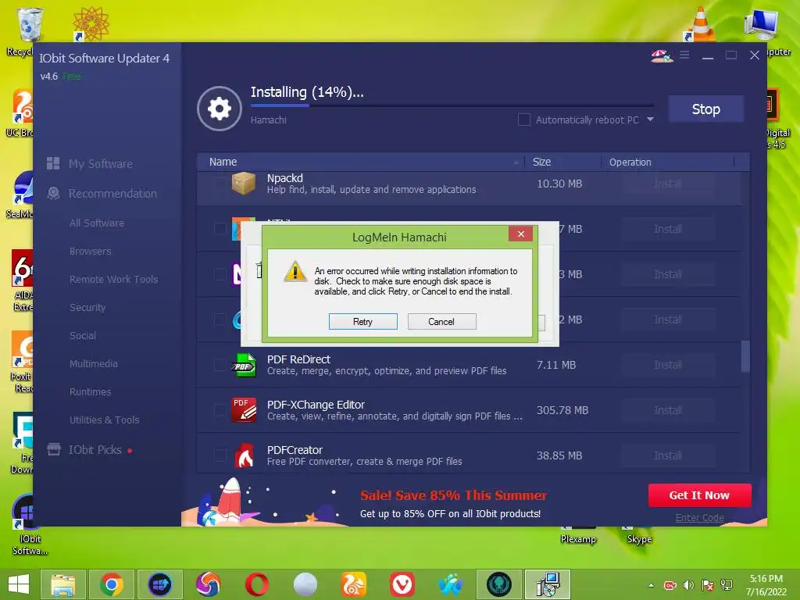
Task: Open Vivaldi browser from taskbar
Action: click(x=402, y=584)
